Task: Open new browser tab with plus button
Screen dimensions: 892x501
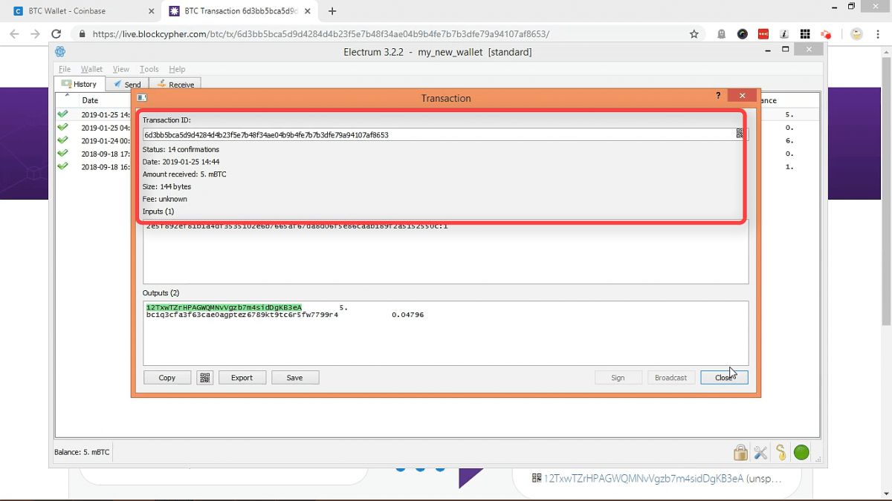Action: tap(332, 11)
